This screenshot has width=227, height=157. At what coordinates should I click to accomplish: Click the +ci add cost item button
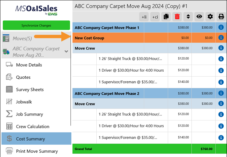(x=155, y=16)
